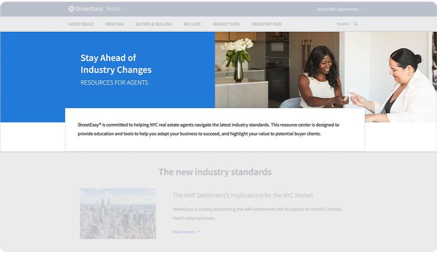The width and height of the screenshot is (437, 253).
Task: Go to Buying & Selling section
Action: click(x=153, y=24)
